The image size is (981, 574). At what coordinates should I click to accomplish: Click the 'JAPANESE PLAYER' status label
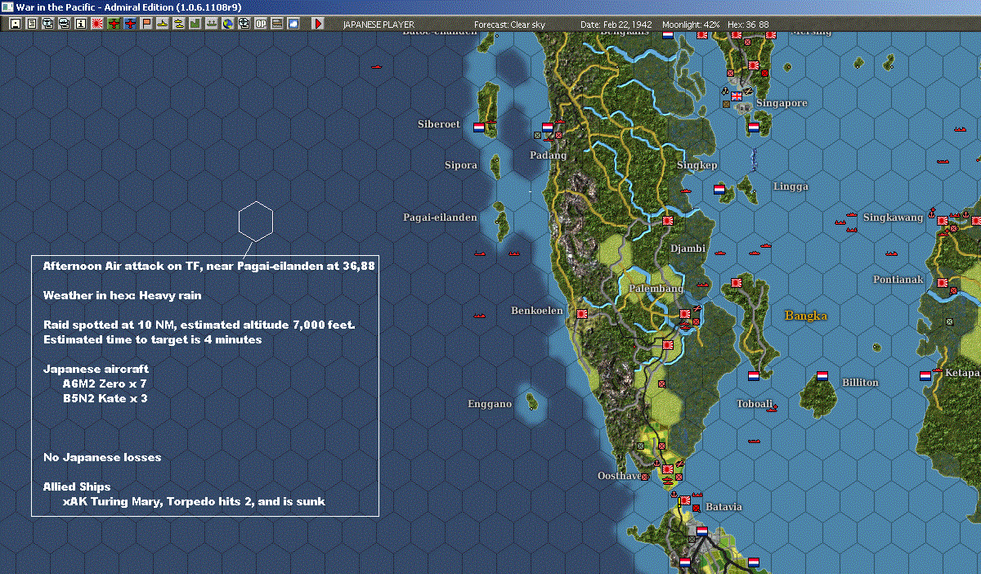[x=379, y=25]
